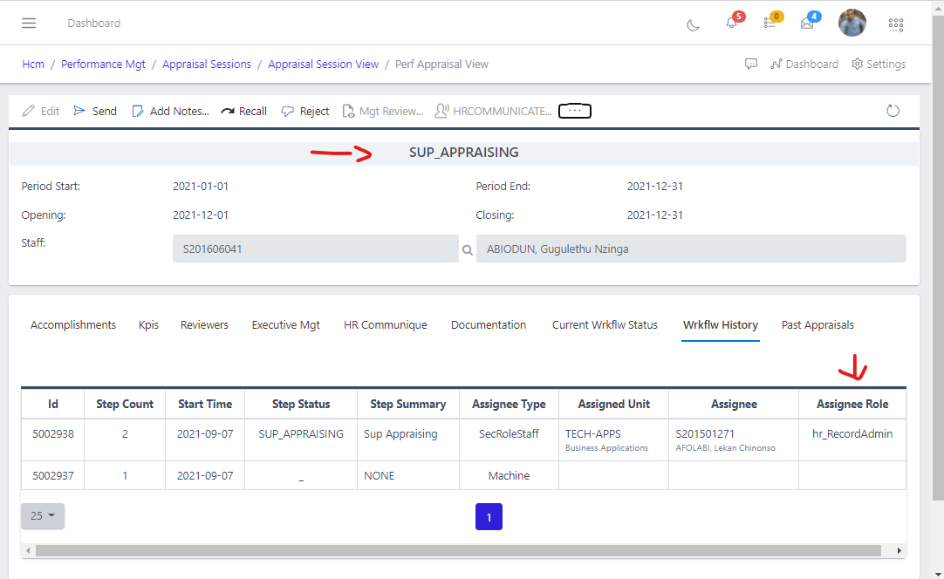The width and height of the screenshot is (944, 579).
Task: Open the 25 page size dropdown
Action: [43, 516]
